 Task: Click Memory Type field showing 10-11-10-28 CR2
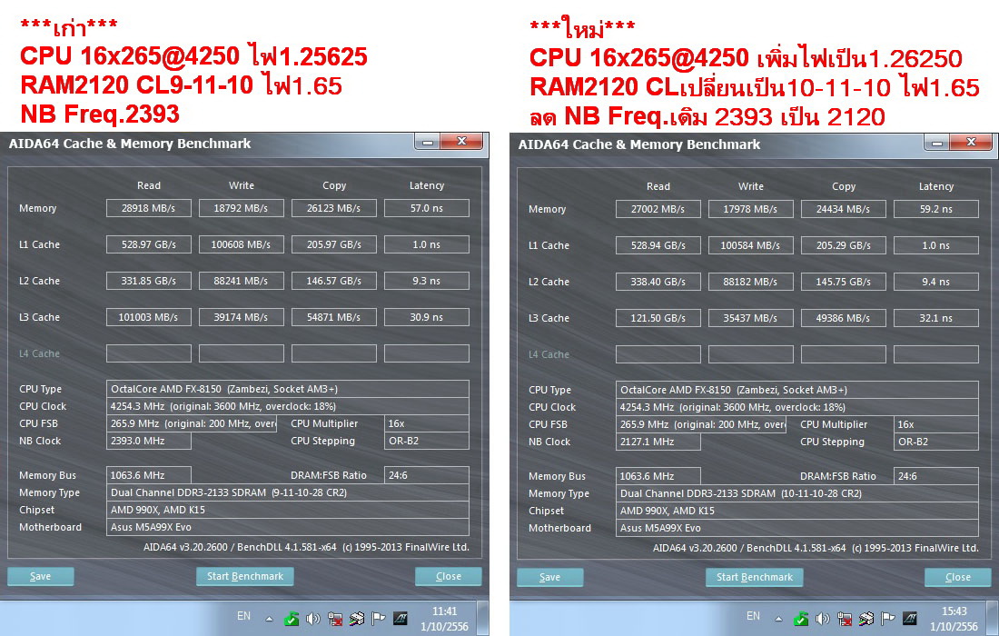(x=797, y=493)
